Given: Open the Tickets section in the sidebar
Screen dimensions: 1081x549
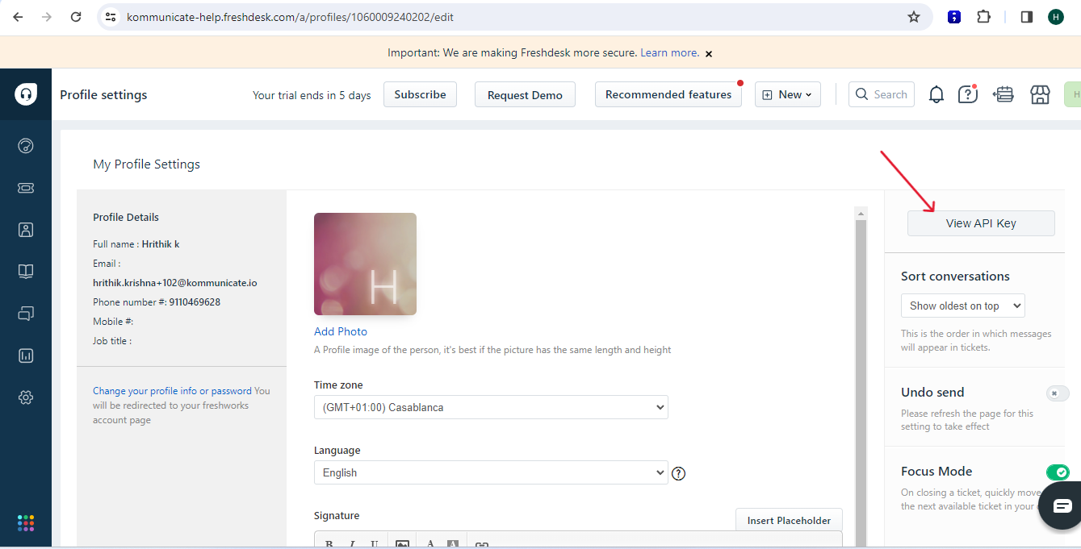Looking at the screenshot, I should pos(26,188).
